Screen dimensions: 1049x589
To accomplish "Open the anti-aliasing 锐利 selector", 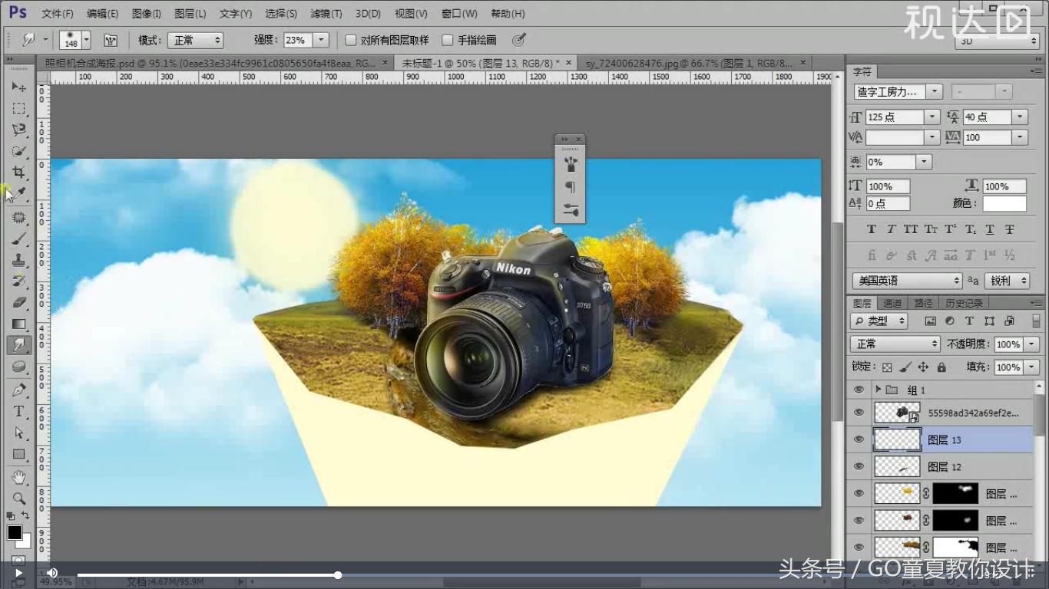I will pos(1007,281).
